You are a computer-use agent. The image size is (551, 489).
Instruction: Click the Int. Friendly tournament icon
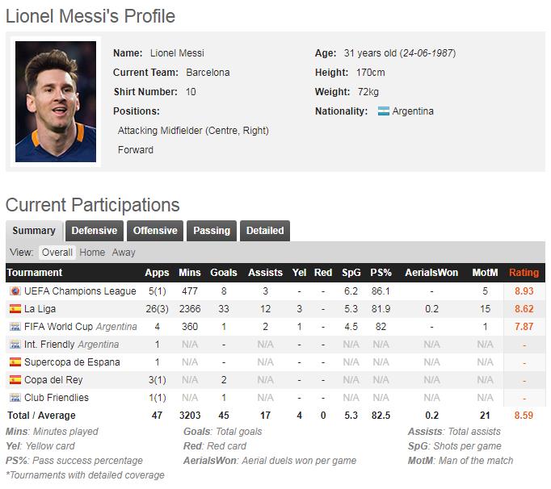(x=15, y=345)
